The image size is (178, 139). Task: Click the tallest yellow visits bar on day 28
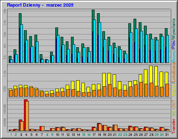point(151,81)
